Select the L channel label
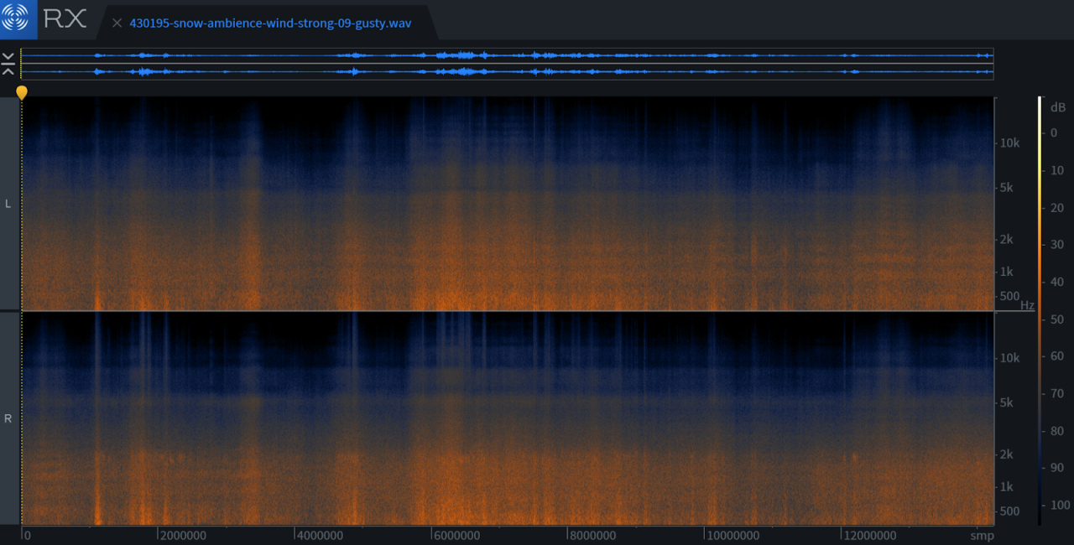 click(8, 203)
